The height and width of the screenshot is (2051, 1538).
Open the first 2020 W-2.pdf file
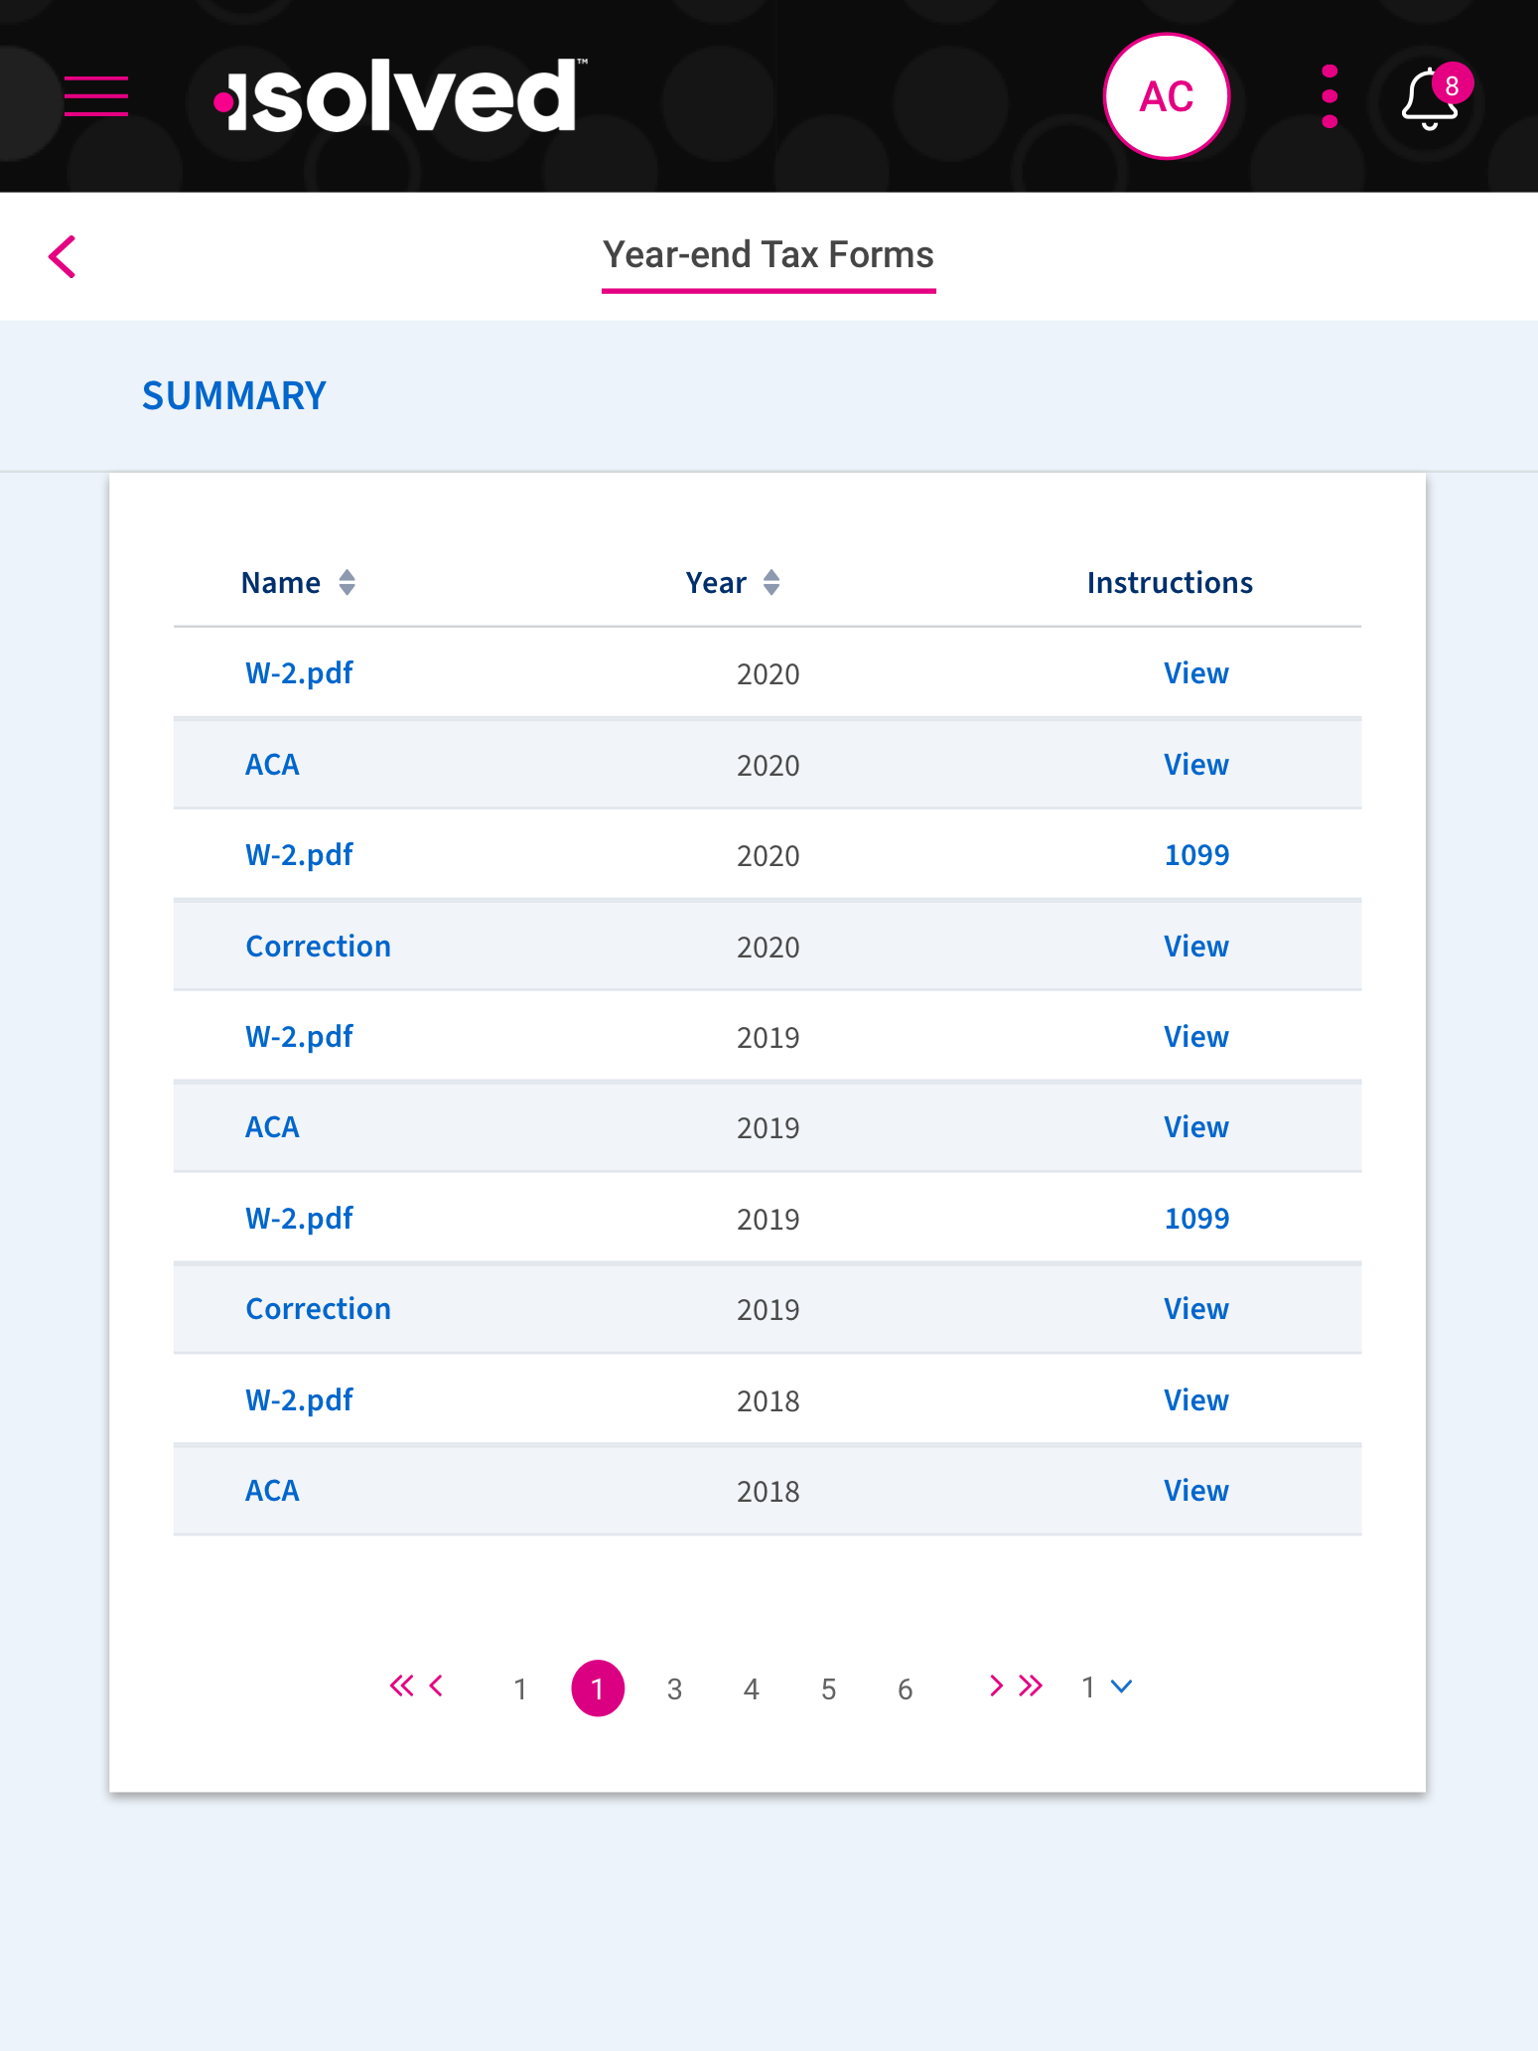pos(299,673)
